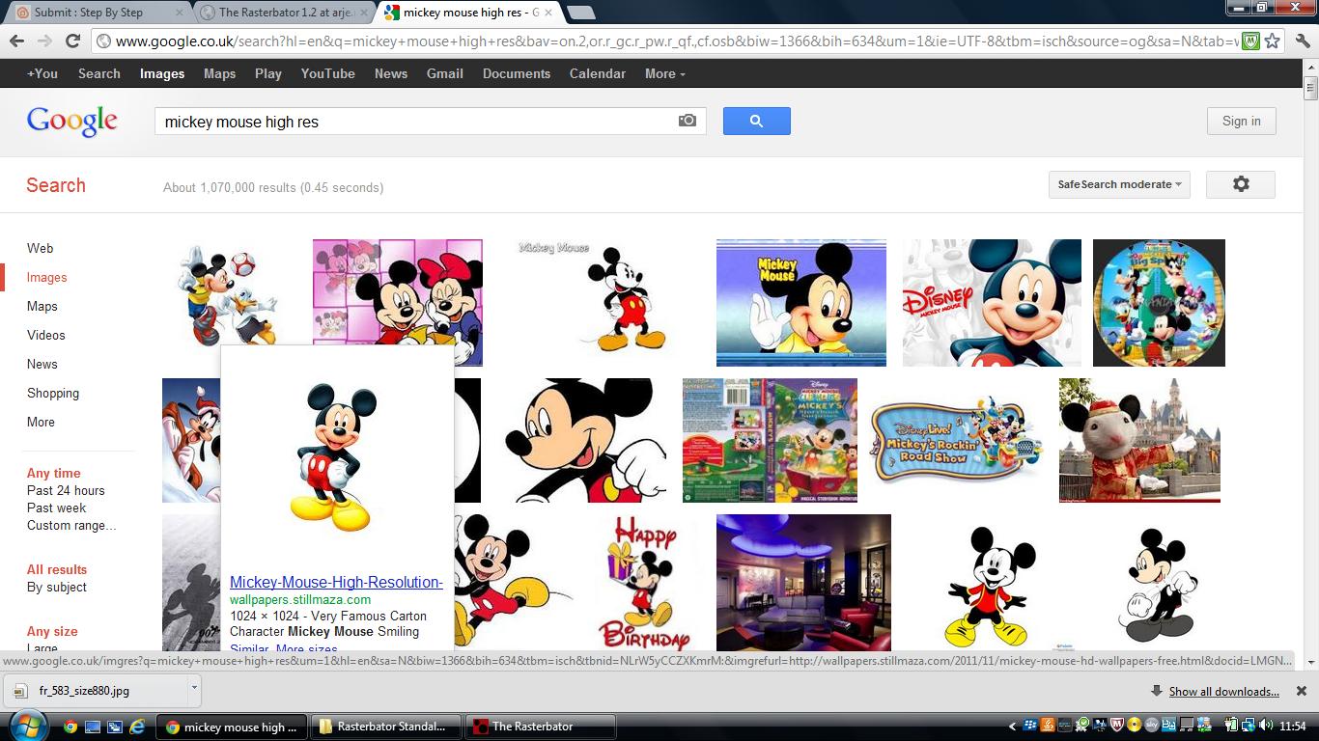Click the taskbar clock showing 11:54
1319x741 pixels.
[x=1292, y=727]
